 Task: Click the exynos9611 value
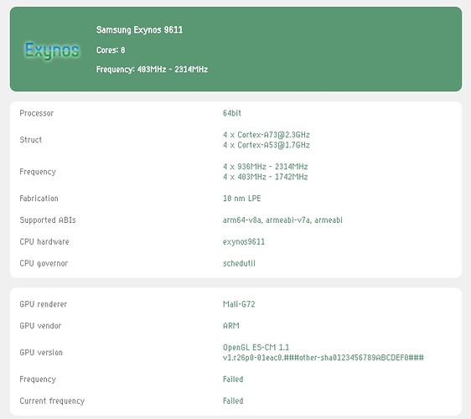pyautogui.click(x=244, y=242)
